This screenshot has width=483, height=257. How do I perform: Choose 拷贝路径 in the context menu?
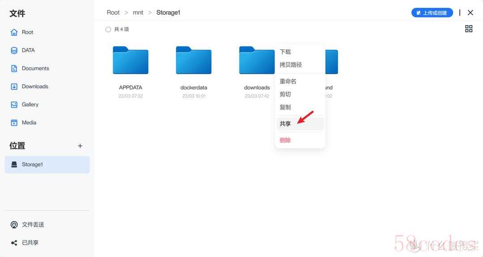point(291,65)
